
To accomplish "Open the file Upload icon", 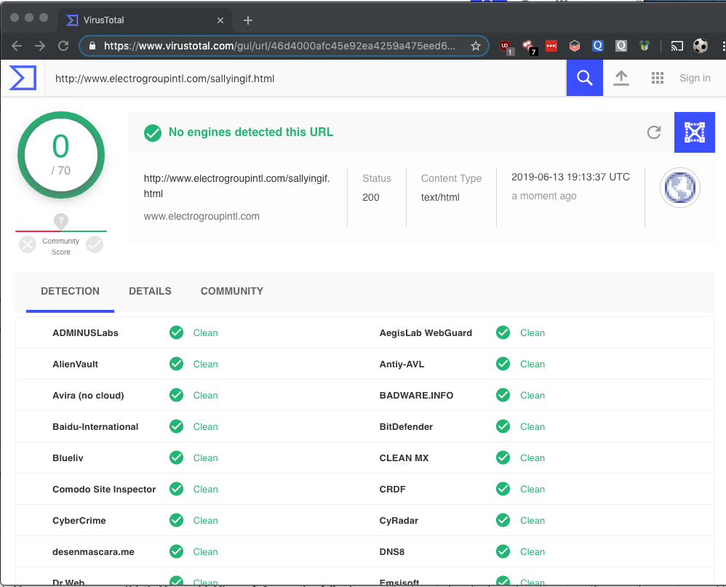I will pyautogui.click(x=621, y=77).
